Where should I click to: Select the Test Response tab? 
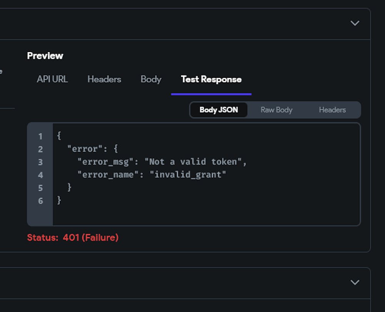pos(211,79)
